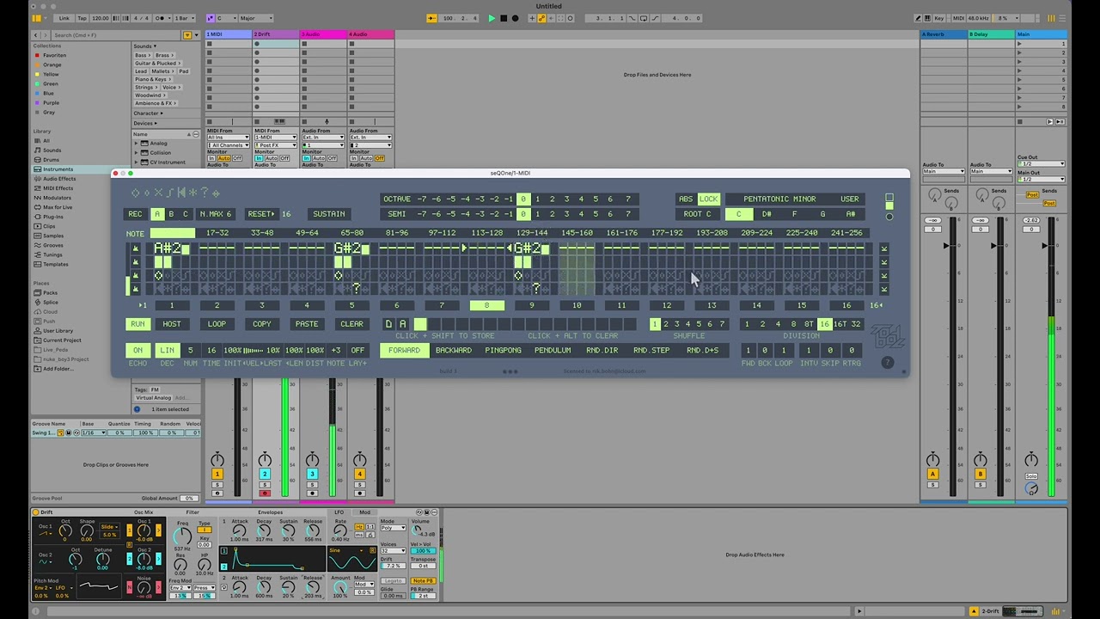Open the quantization 1 Bar dropdown
1100x619 pixels.
184,18
